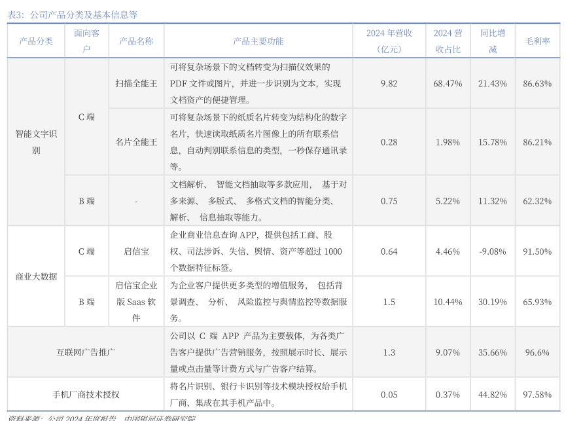Select the 手机厂商技术授权 row label
The image size is (581, 421).
pyautogui.click(x=86, y=395)
